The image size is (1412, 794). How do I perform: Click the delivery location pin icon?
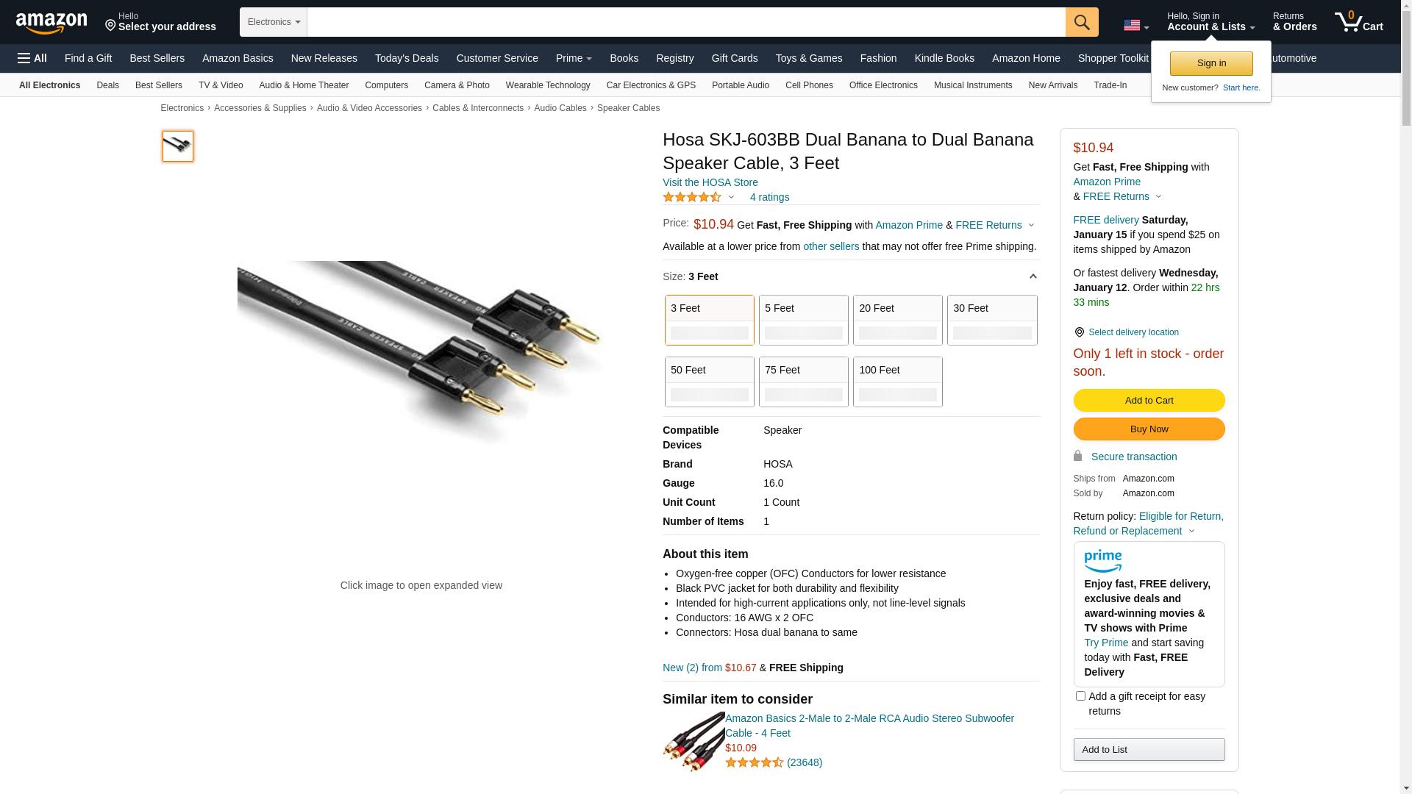click(x=1079, y=332)
